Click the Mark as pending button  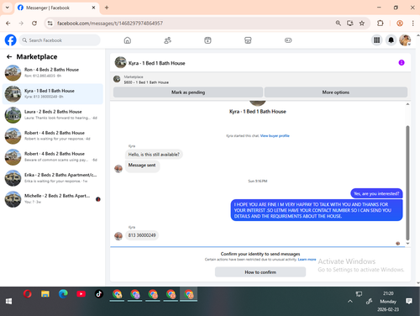[x=188, y=92]
